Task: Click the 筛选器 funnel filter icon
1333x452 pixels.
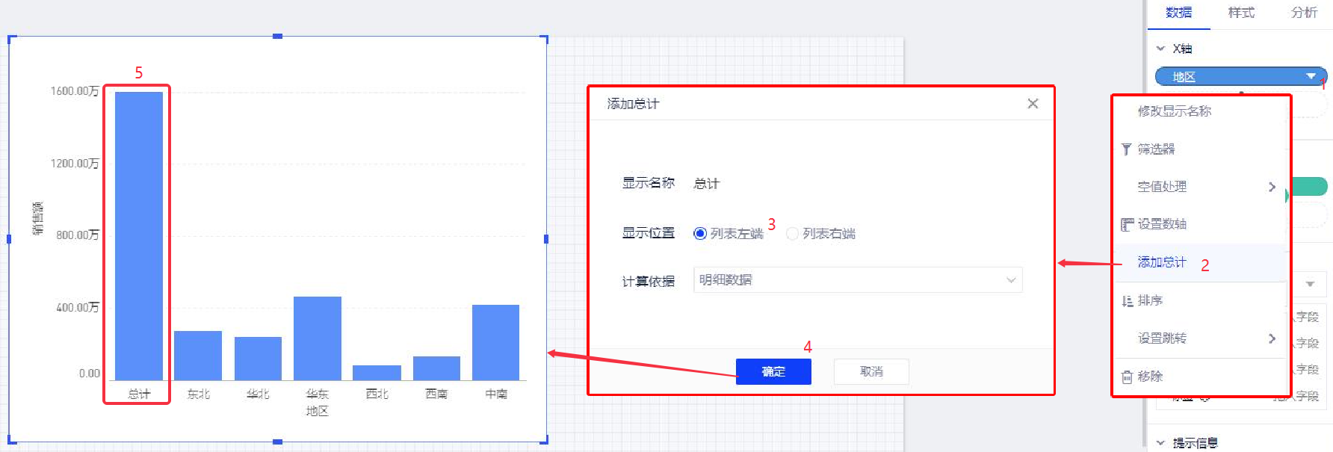Action: click(1126, 149)
